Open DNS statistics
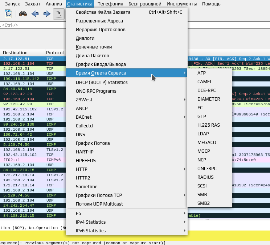Screen dimensions: 270x245 [x=127, y=134]
